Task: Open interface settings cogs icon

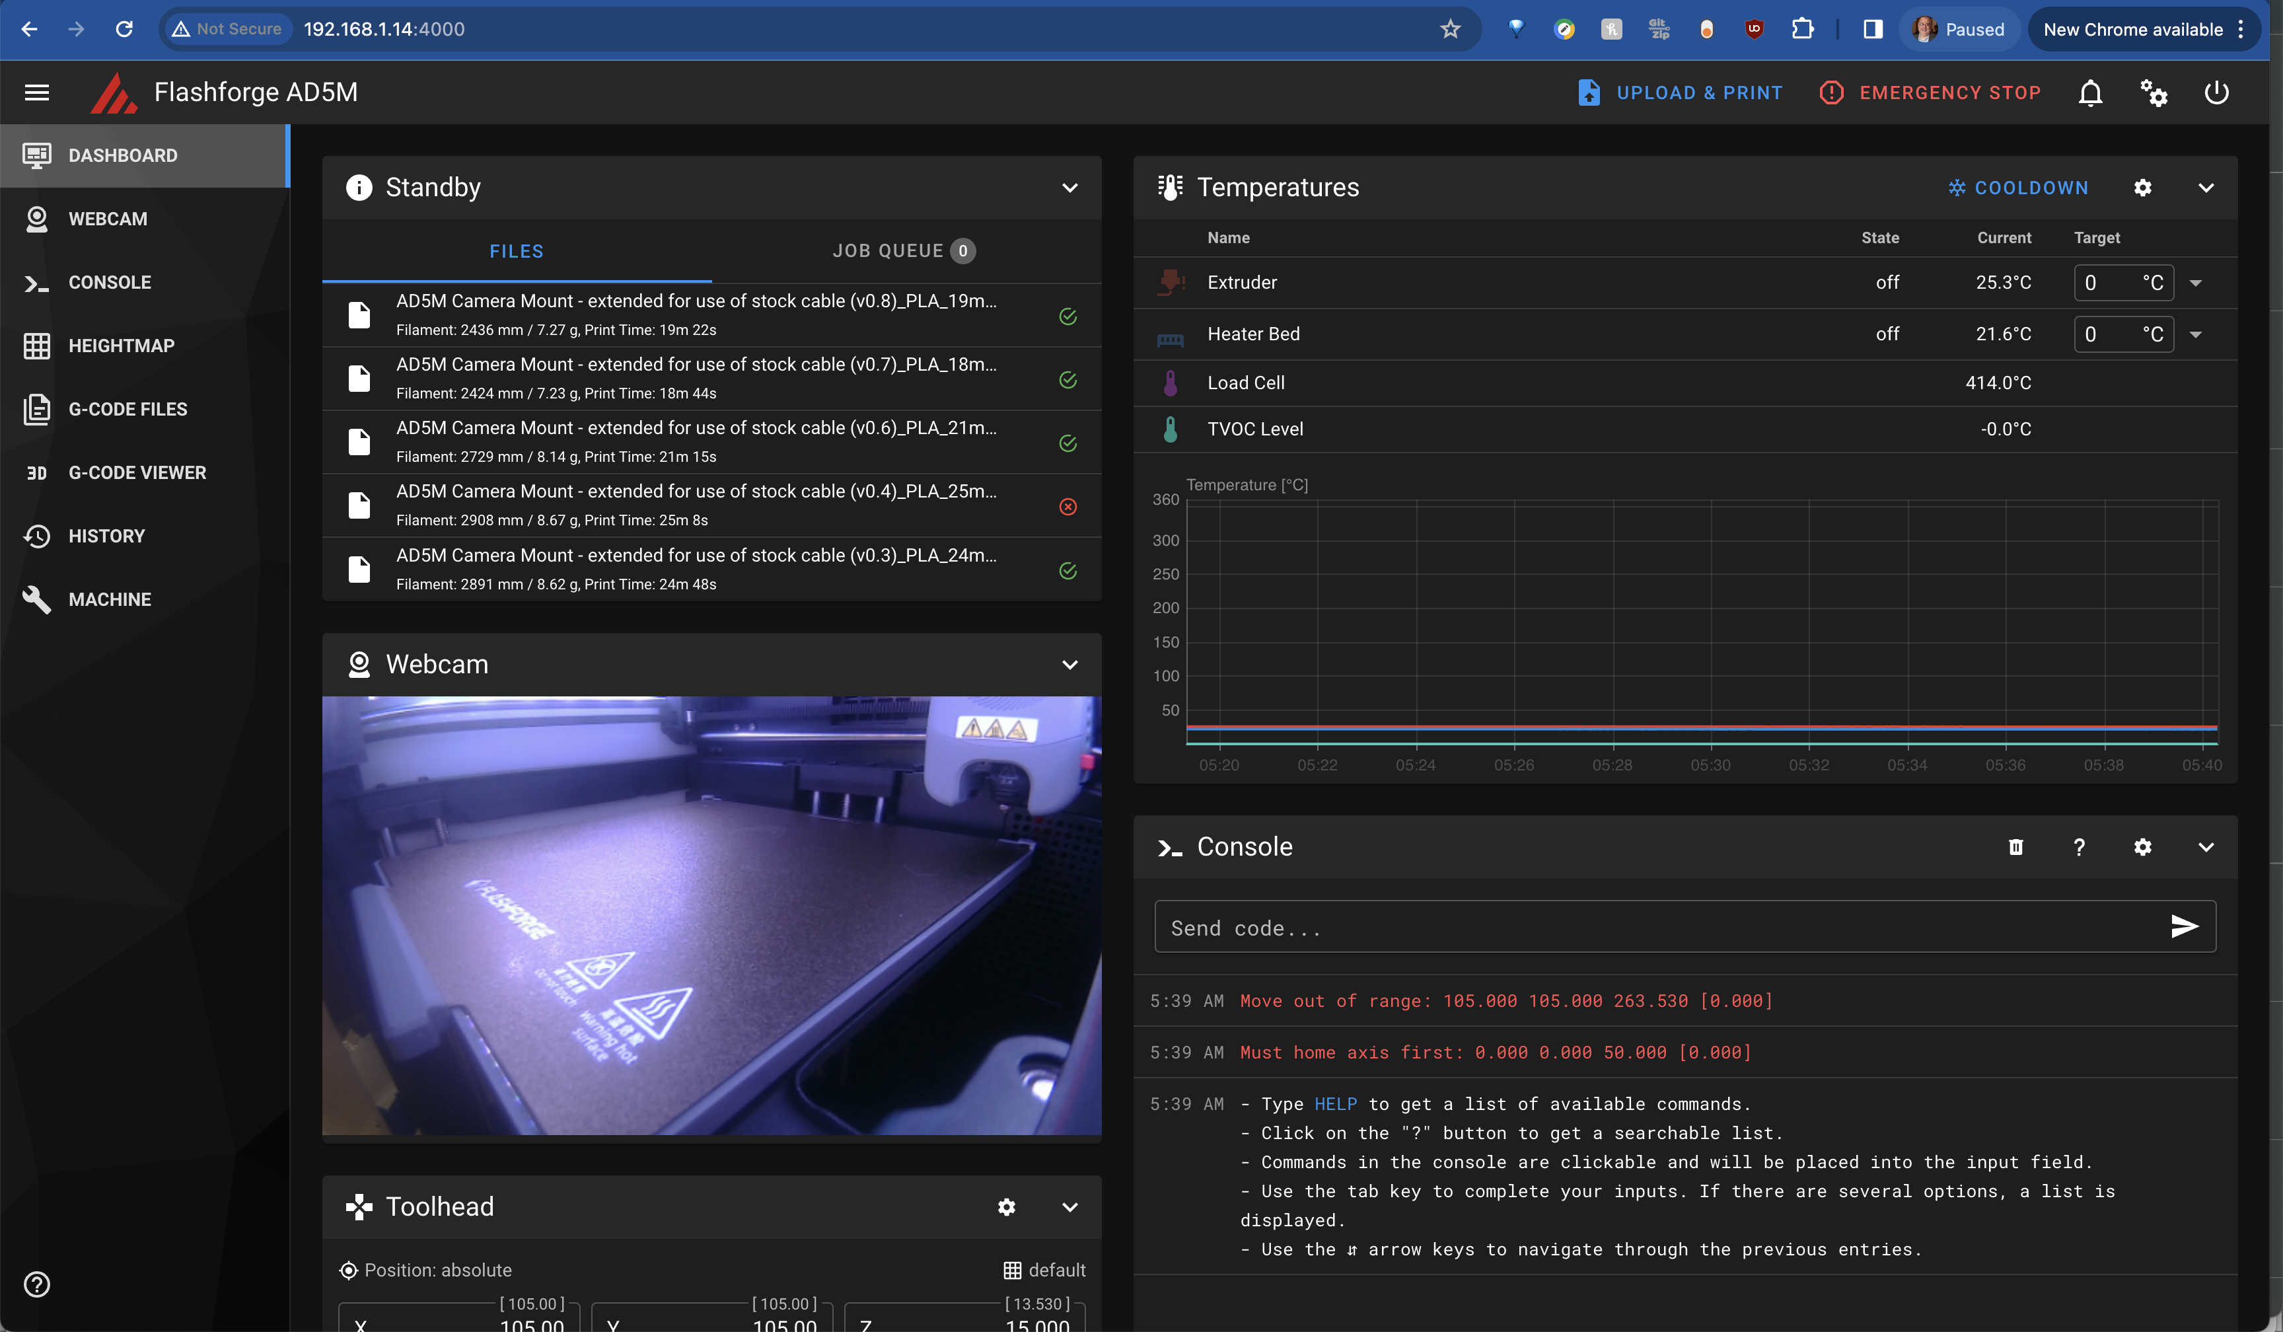Action: (x=2154, y=92)
